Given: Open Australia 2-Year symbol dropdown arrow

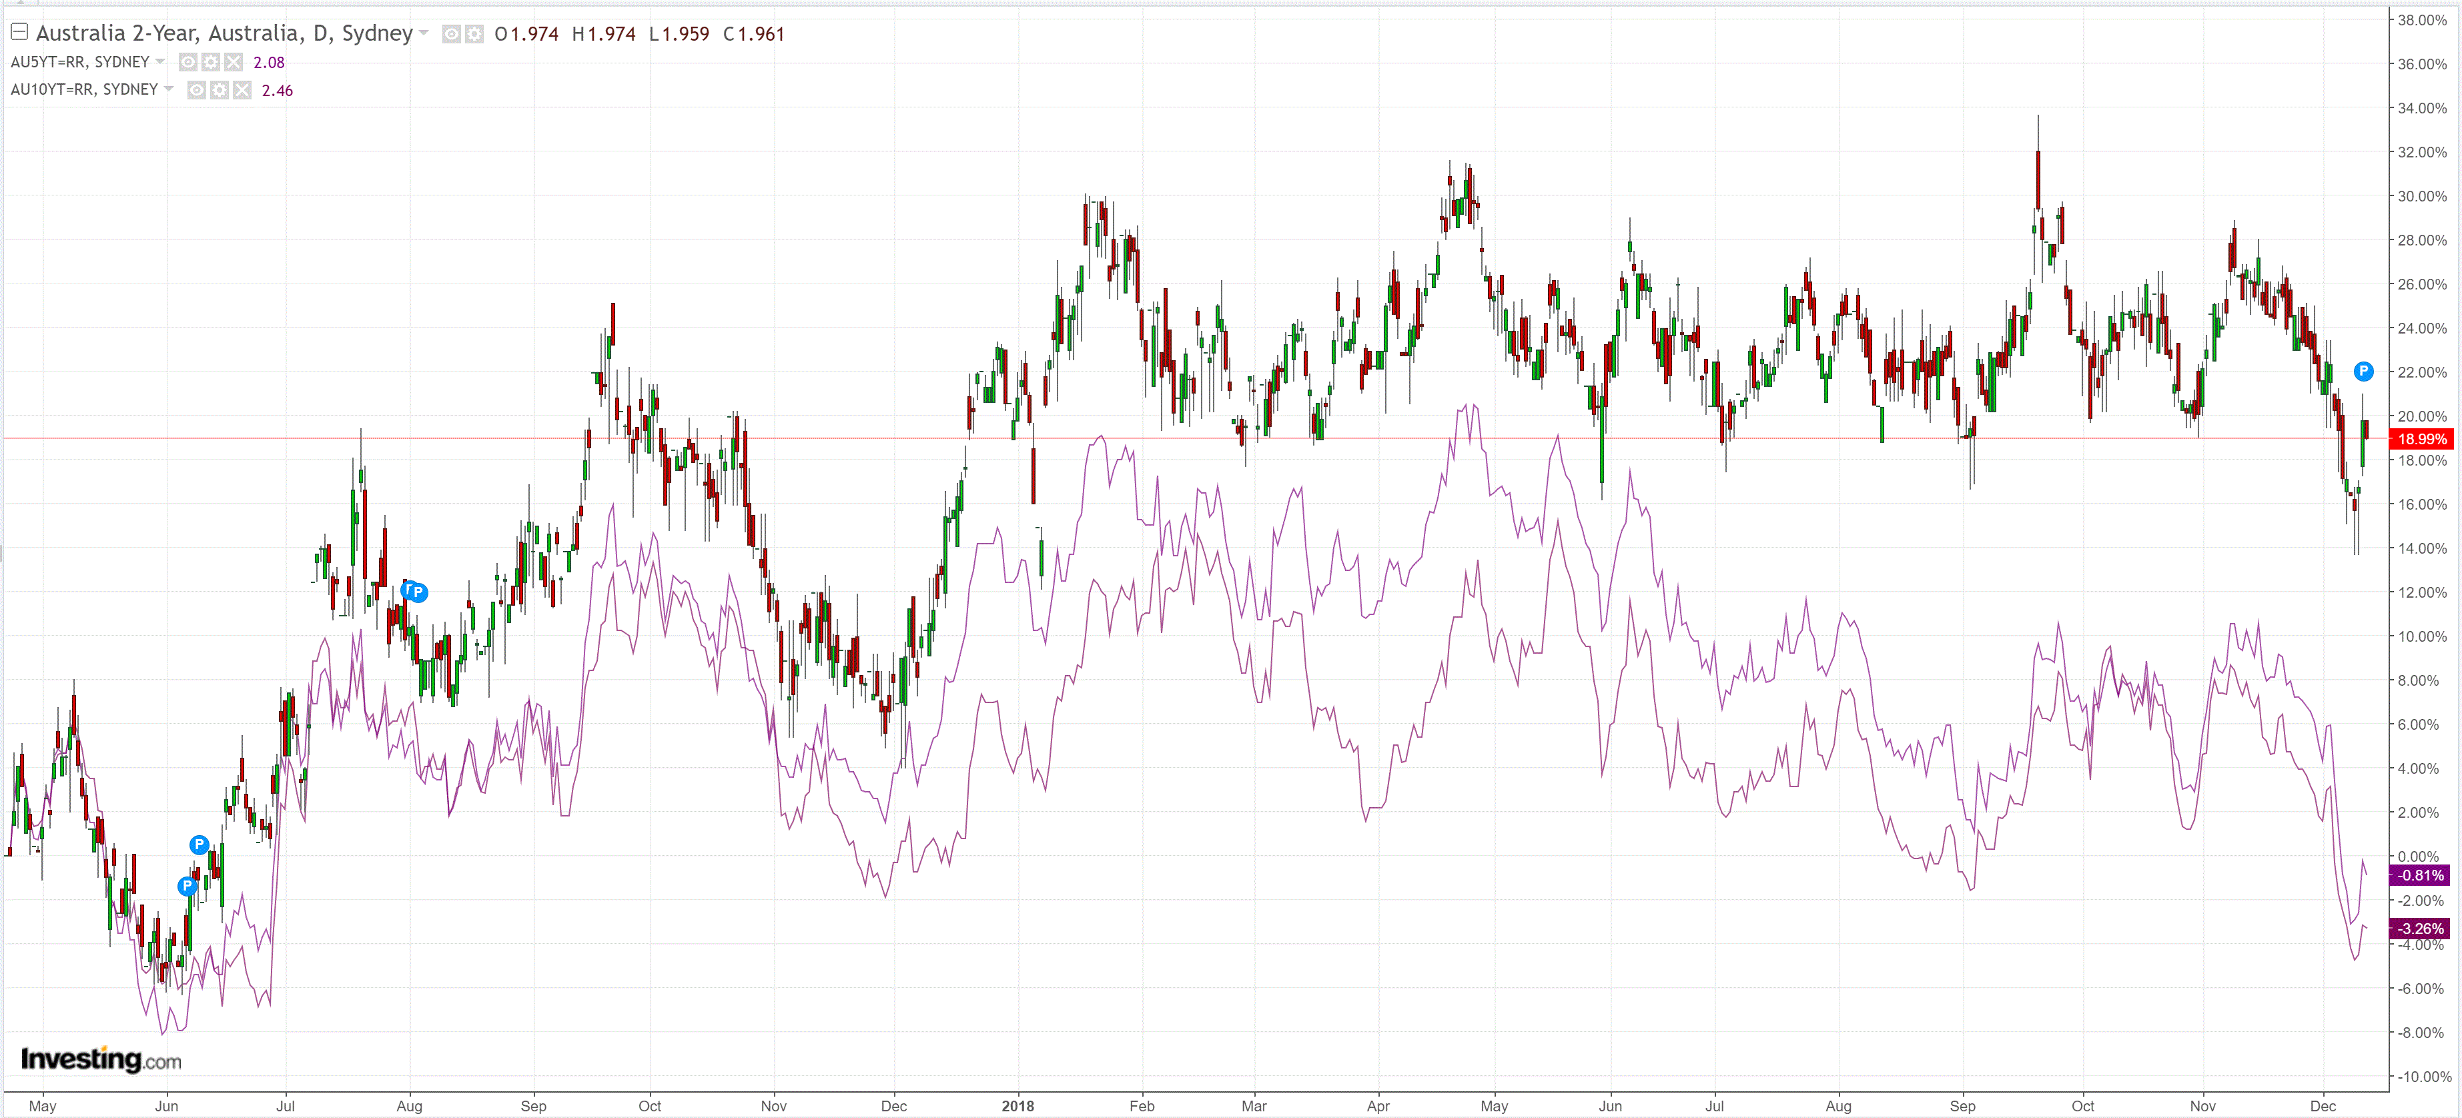Looking at the screenshot, I should tap(424, 33).
